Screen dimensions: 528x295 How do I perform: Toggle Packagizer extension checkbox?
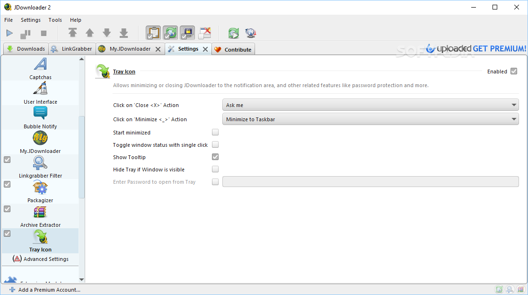(7, 184)
